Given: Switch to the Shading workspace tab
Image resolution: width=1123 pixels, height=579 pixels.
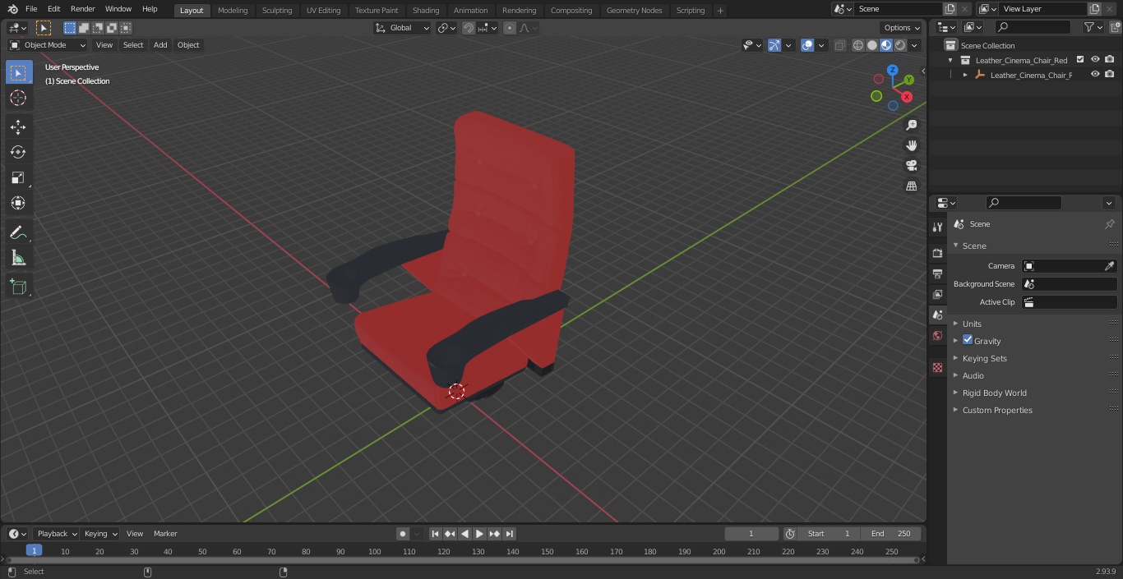Looking at the screenshot, I should tap(426, 11).
